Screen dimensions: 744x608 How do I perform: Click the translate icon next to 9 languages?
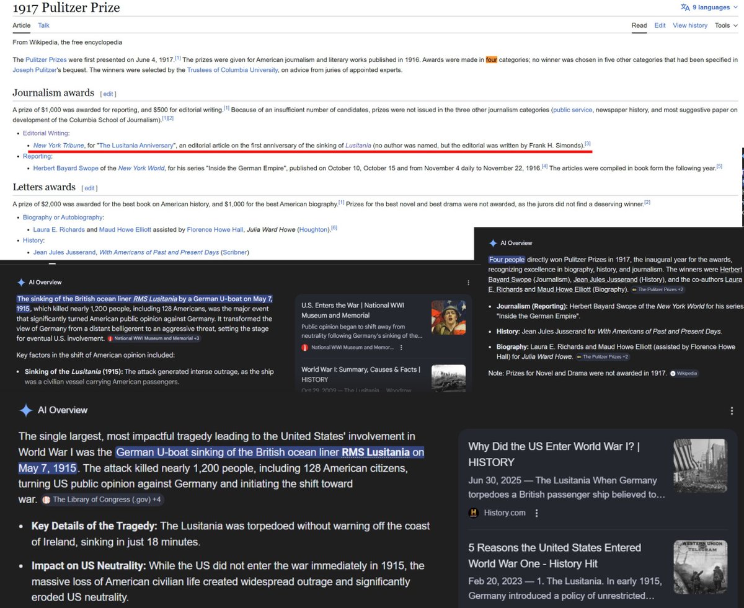pyautogui.click(x=685, y=7)
